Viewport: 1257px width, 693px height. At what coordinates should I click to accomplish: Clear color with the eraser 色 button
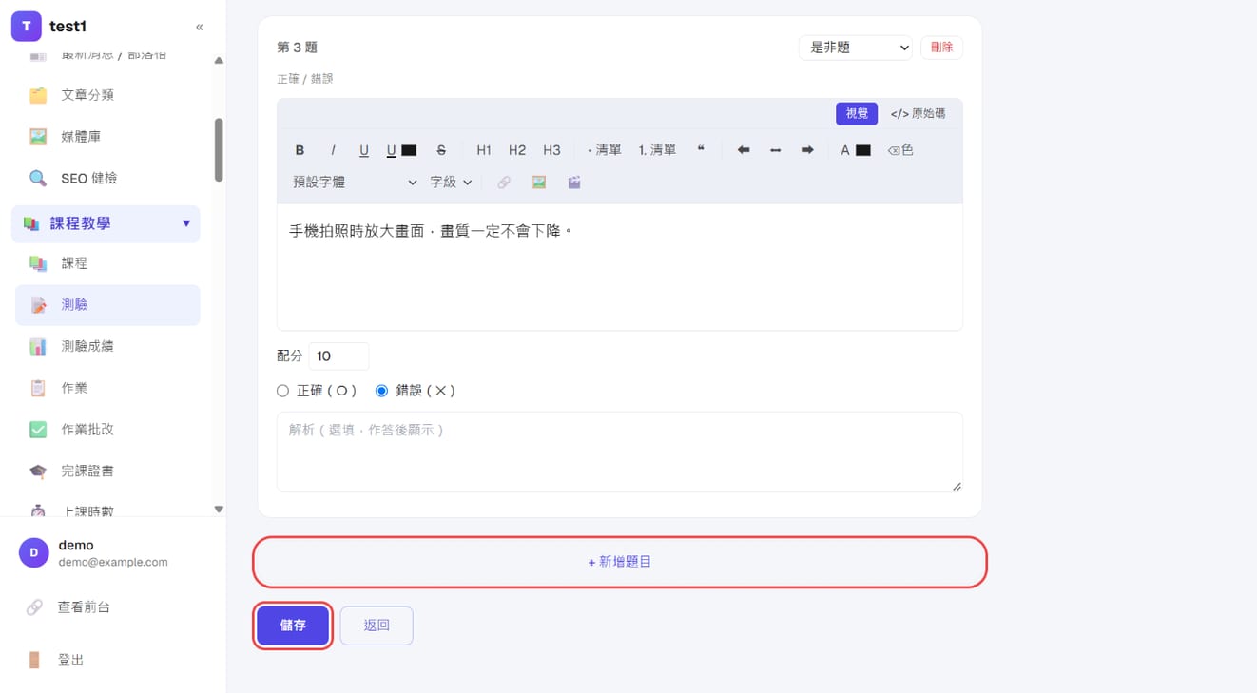pos(900,150)
